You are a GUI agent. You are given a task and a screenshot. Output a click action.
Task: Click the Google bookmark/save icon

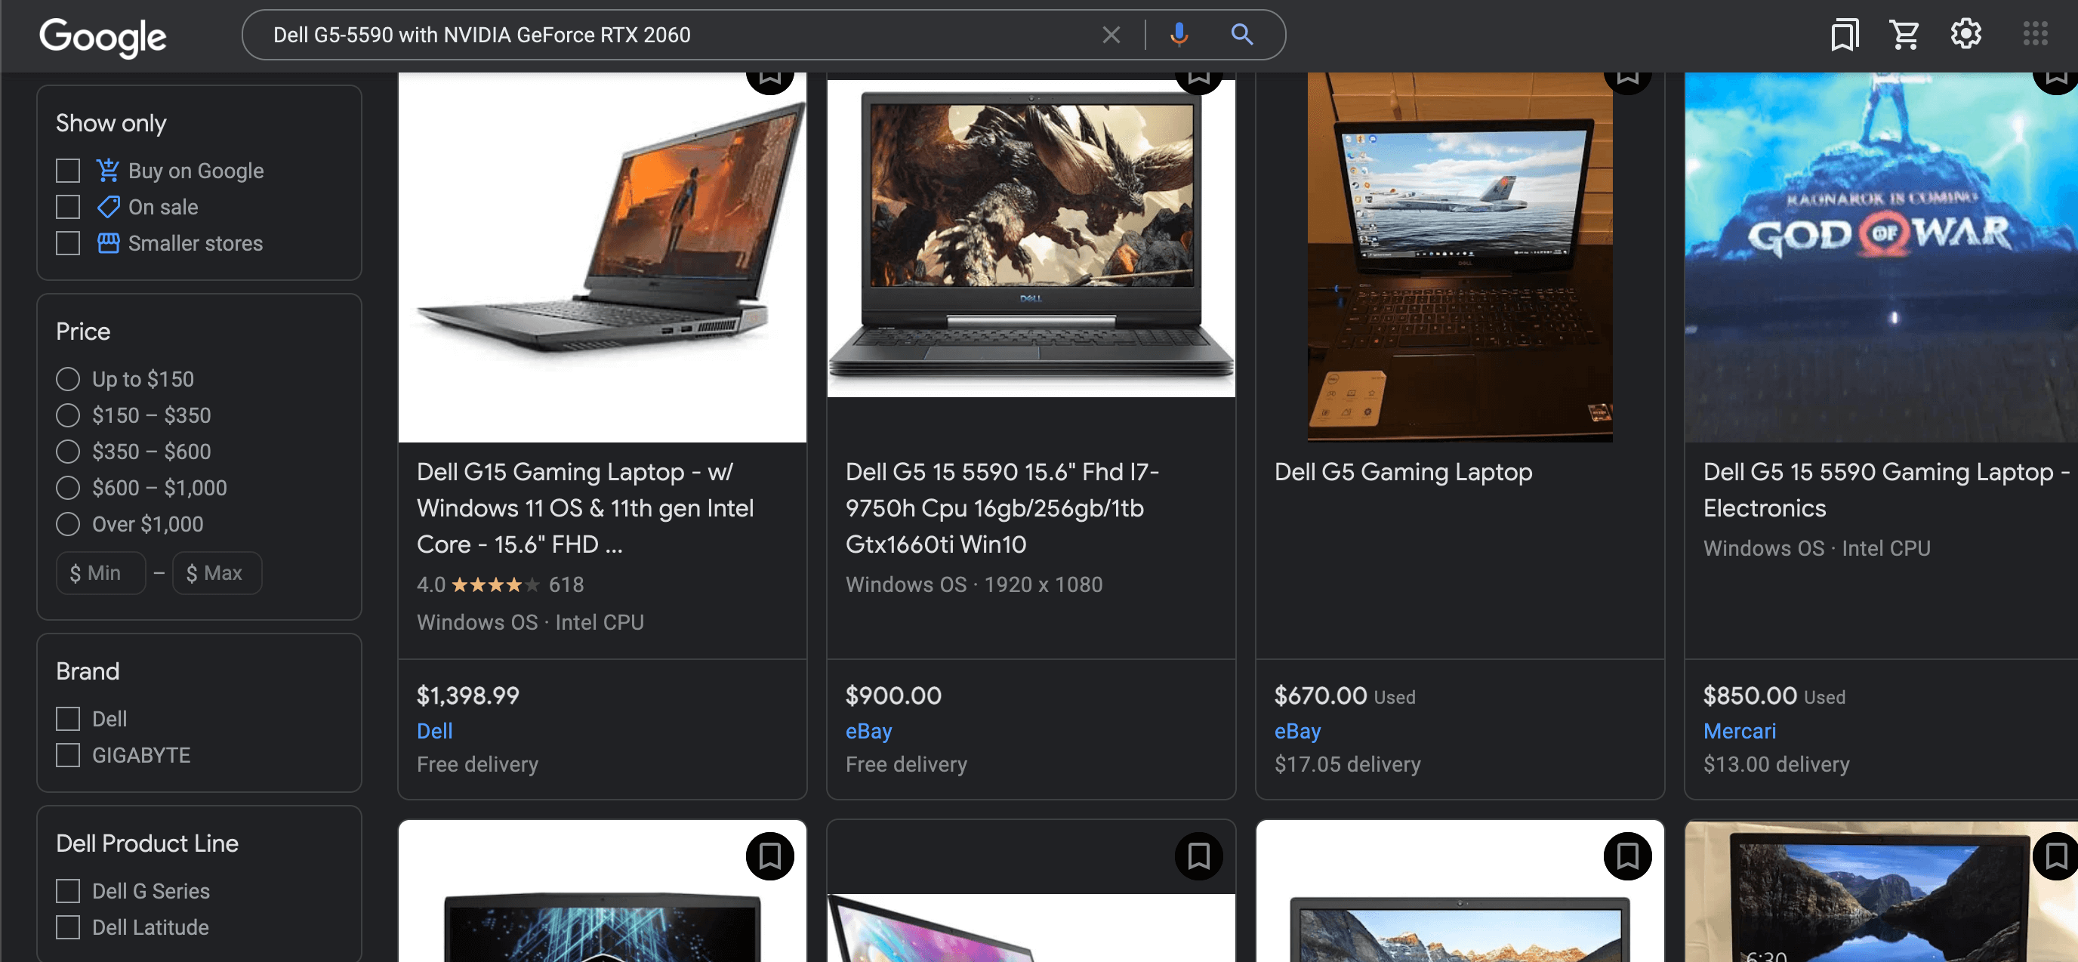[x=1843, y=35]
